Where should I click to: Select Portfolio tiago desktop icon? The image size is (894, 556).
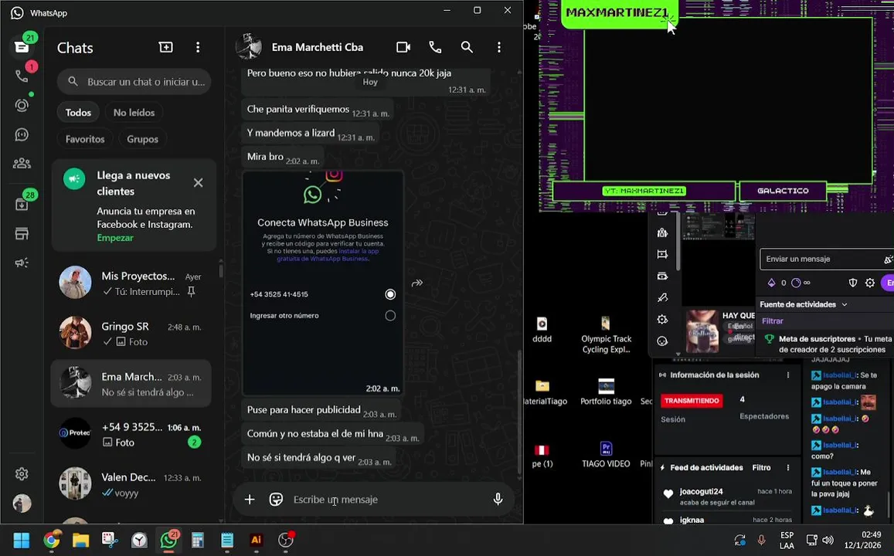(606, 392)
